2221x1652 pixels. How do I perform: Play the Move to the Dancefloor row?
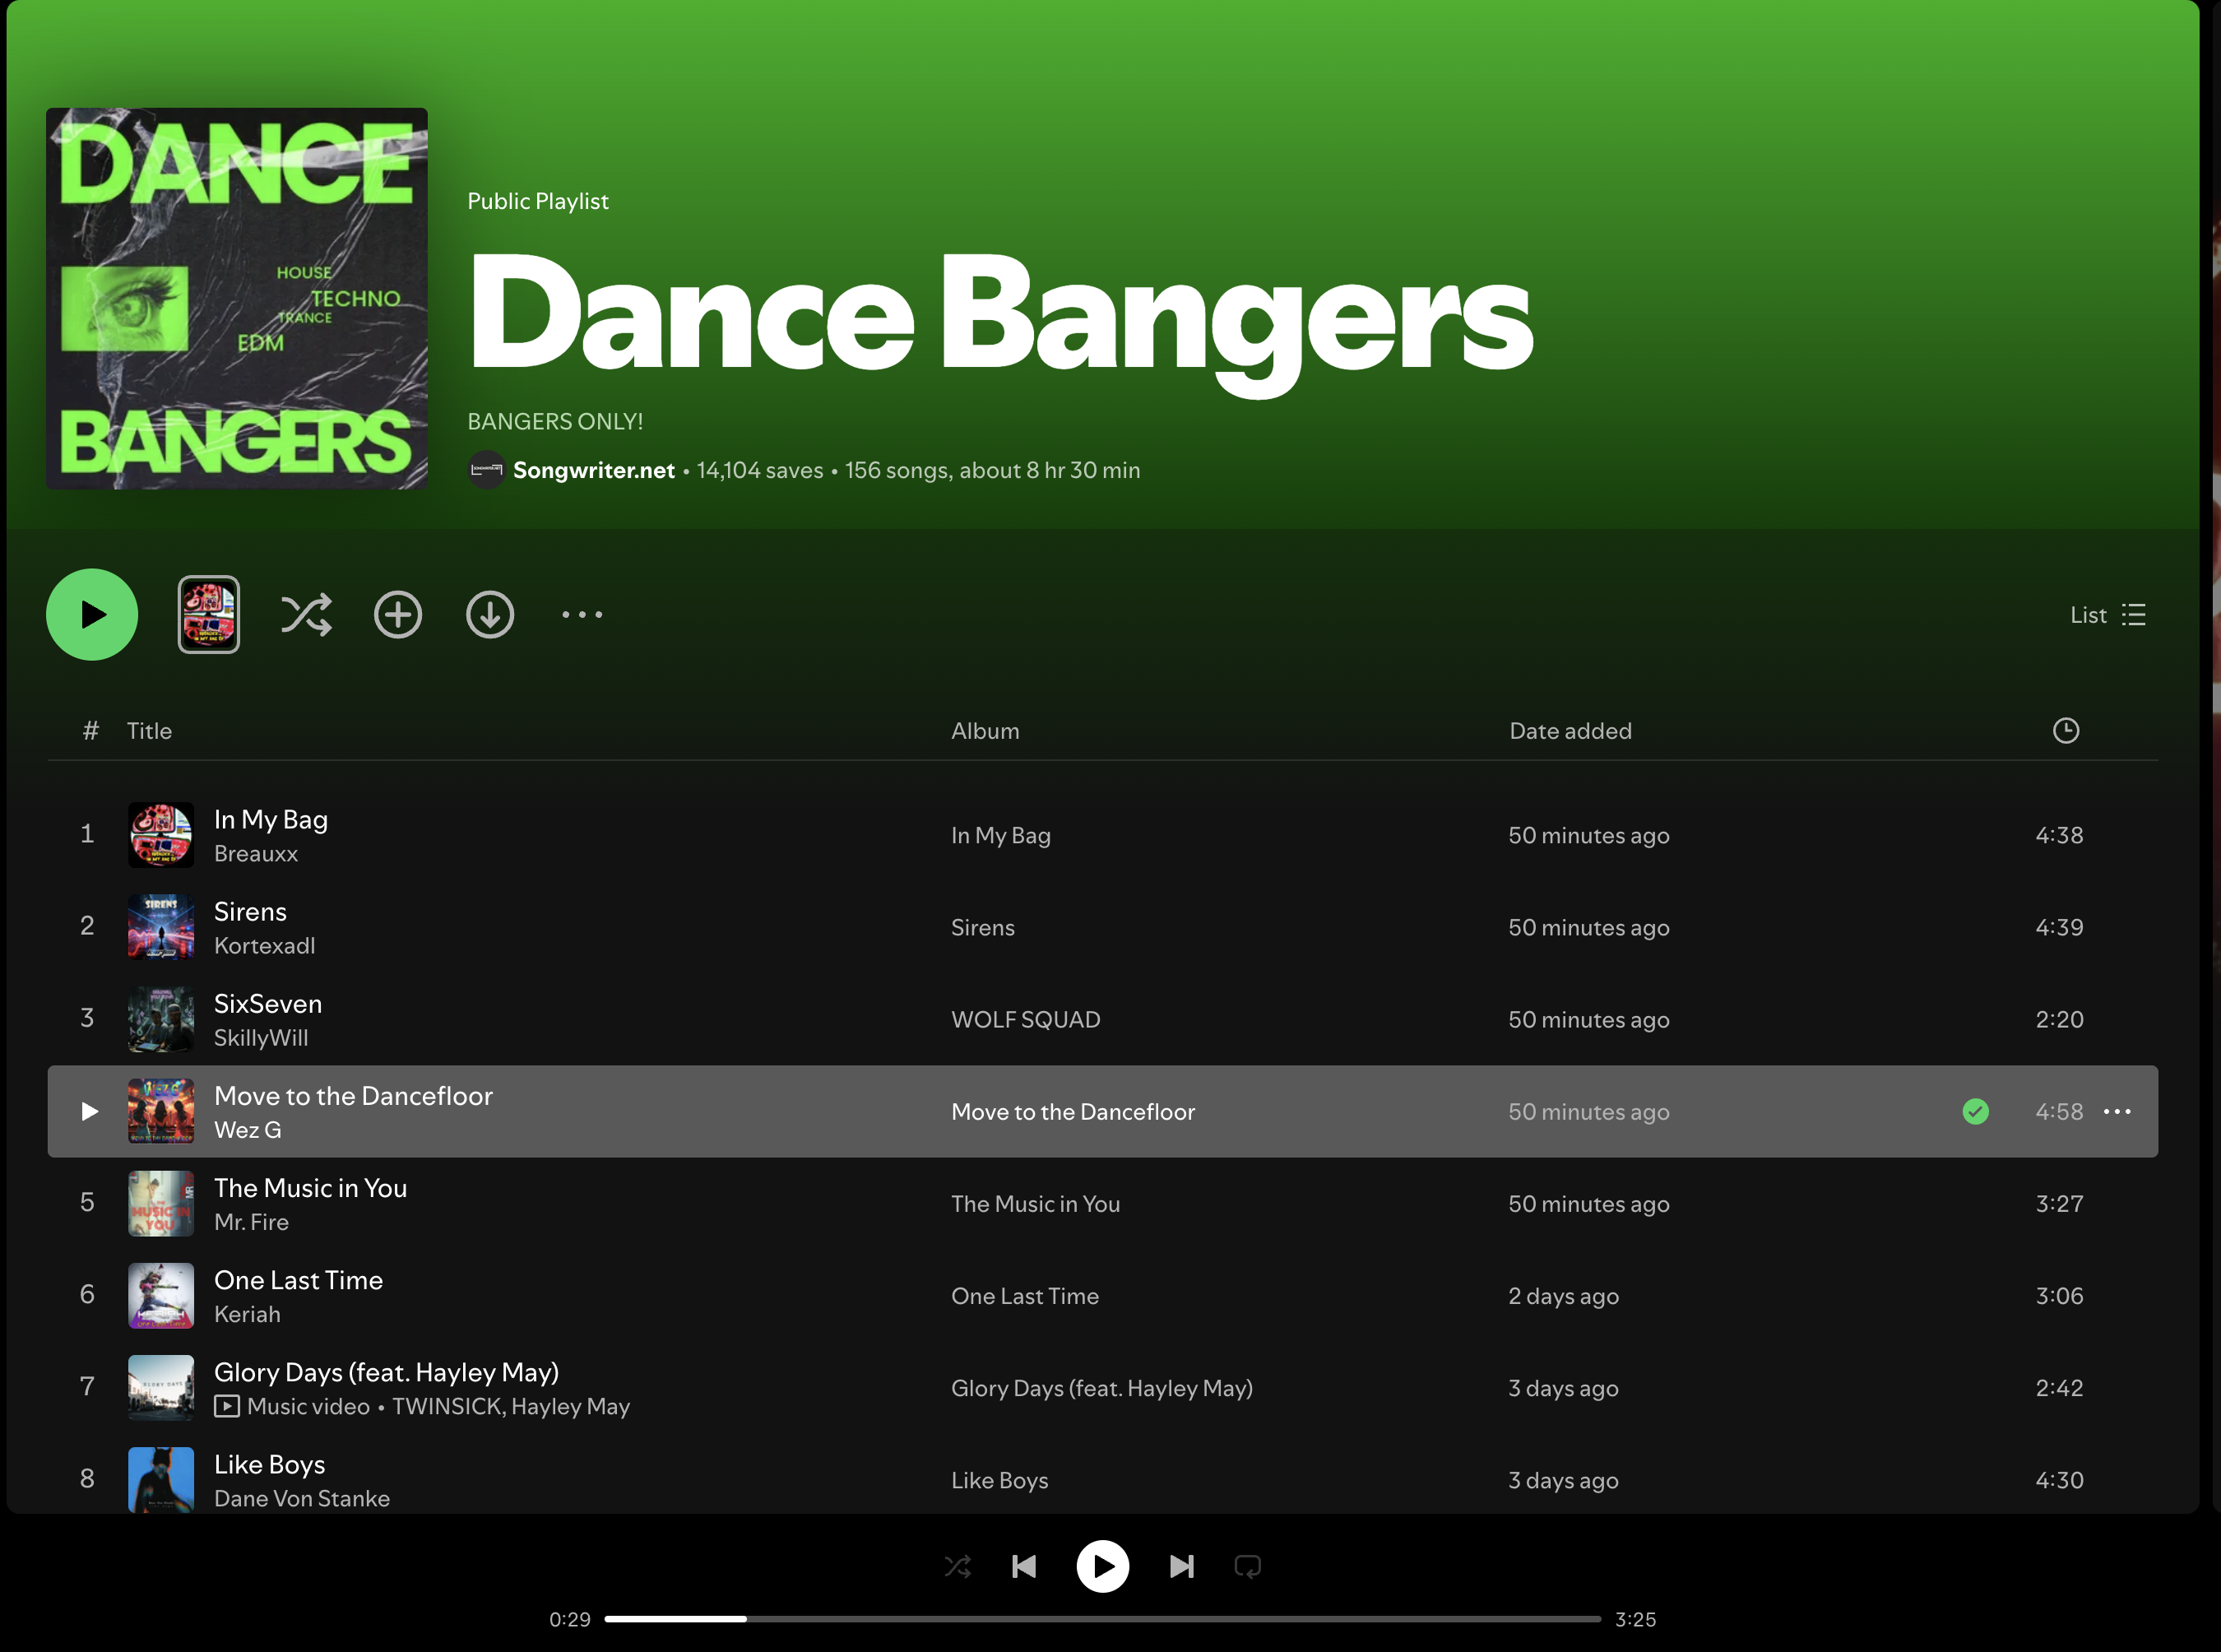click(89, 1111)
